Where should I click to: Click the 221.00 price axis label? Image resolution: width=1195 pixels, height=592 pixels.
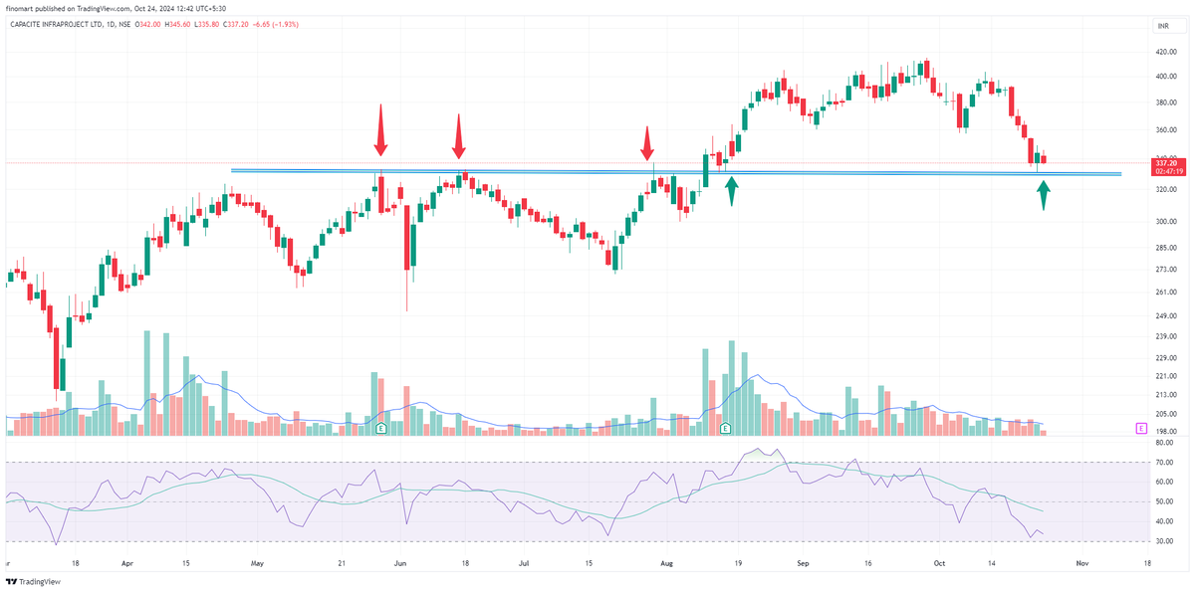1165,376
